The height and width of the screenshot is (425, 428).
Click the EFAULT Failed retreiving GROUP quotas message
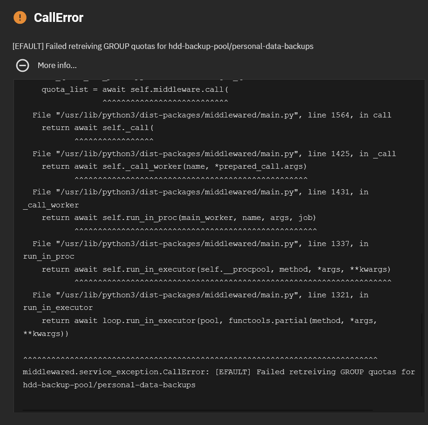point(163,47)
